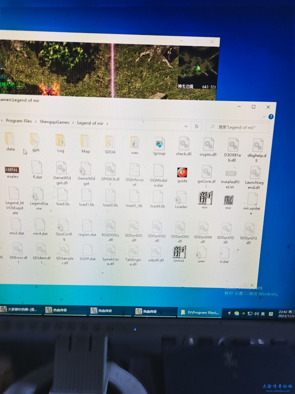
Task: Select udpdll.dll file
Action: click(156, 254)
